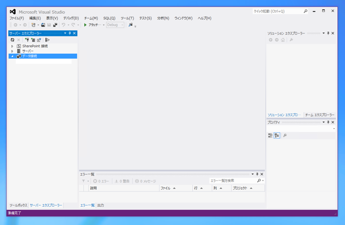
Task: Click the wrench icon in Solution Explorer
Action: pyautogui.click(x=291, y=40)
